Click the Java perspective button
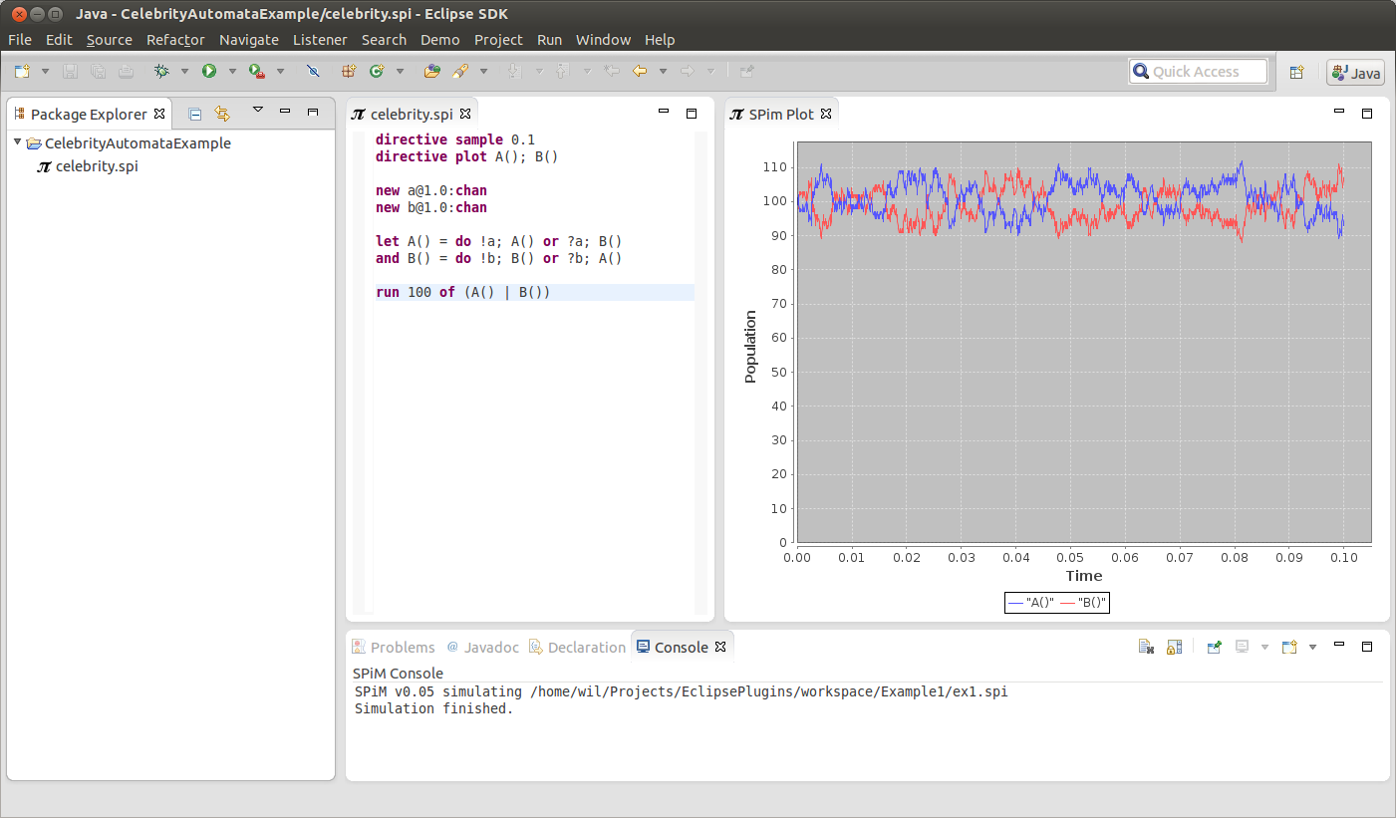 (1355, 72)
